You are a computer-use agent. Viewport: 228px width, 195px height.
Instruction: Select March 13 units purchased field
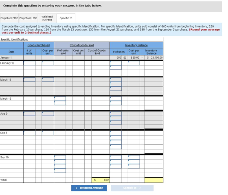point(29,79)
